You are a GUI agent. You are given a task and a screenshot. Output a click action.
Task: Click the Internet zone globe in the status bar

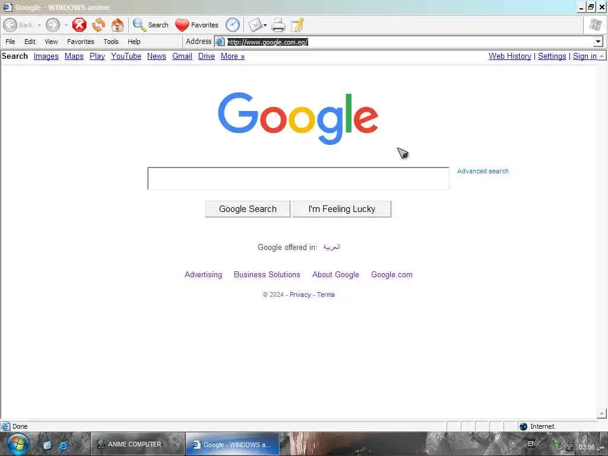[x=524, y=426]
